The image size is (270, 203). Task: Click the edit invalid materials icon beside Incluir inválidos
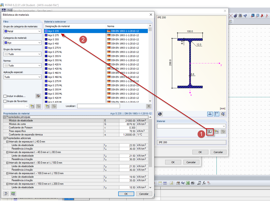(x=38, y=96)
